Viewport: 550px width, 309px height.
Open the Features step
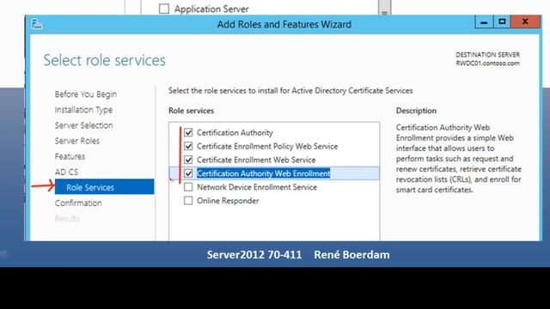70,156
